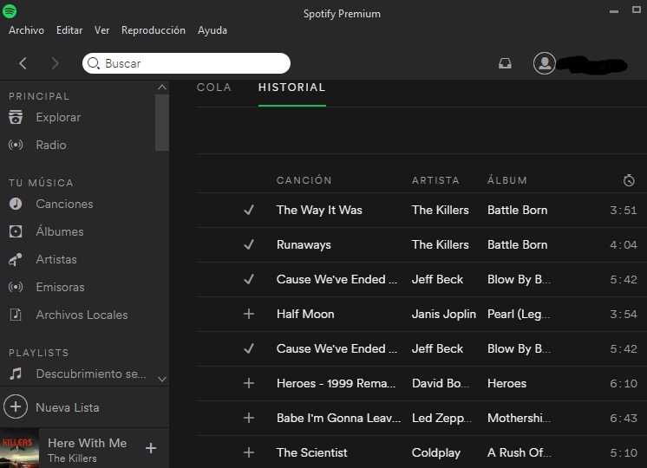647x468 pixels.
Task: Sort by the ÁLBUM column header
Action: pos(507,180)
